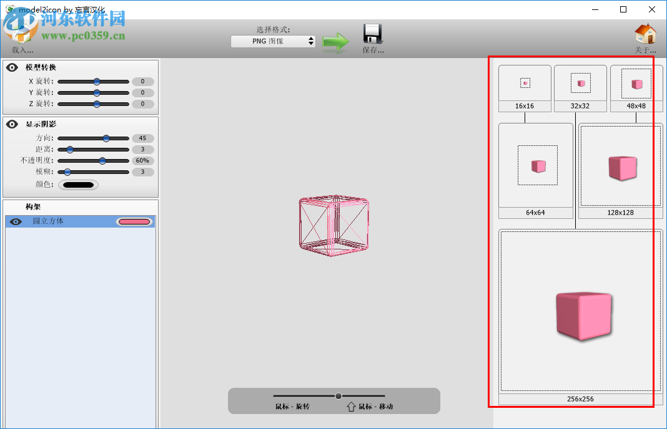Image resolution: width=667 pixels, height=429 pixels.
Task: Click the 16x16 icon preview
Action: 524,82
